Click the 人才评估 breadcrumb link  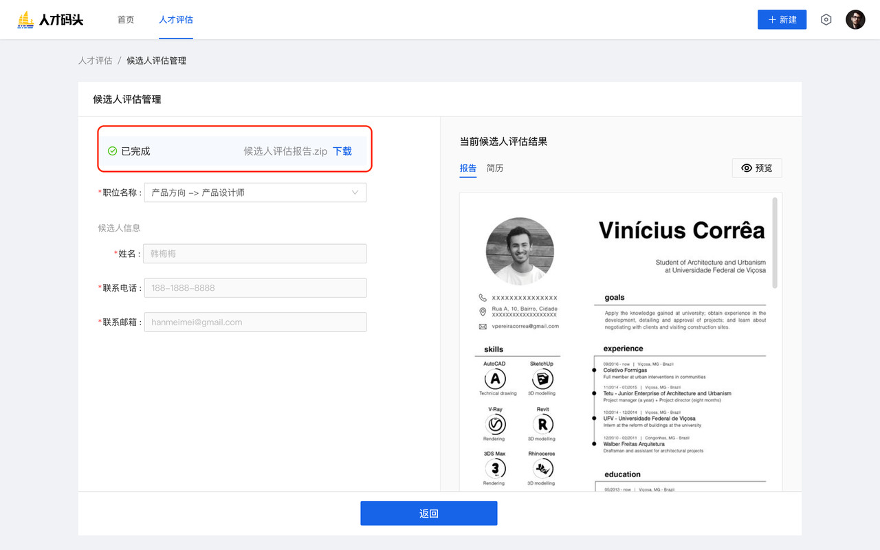(95, 60)
